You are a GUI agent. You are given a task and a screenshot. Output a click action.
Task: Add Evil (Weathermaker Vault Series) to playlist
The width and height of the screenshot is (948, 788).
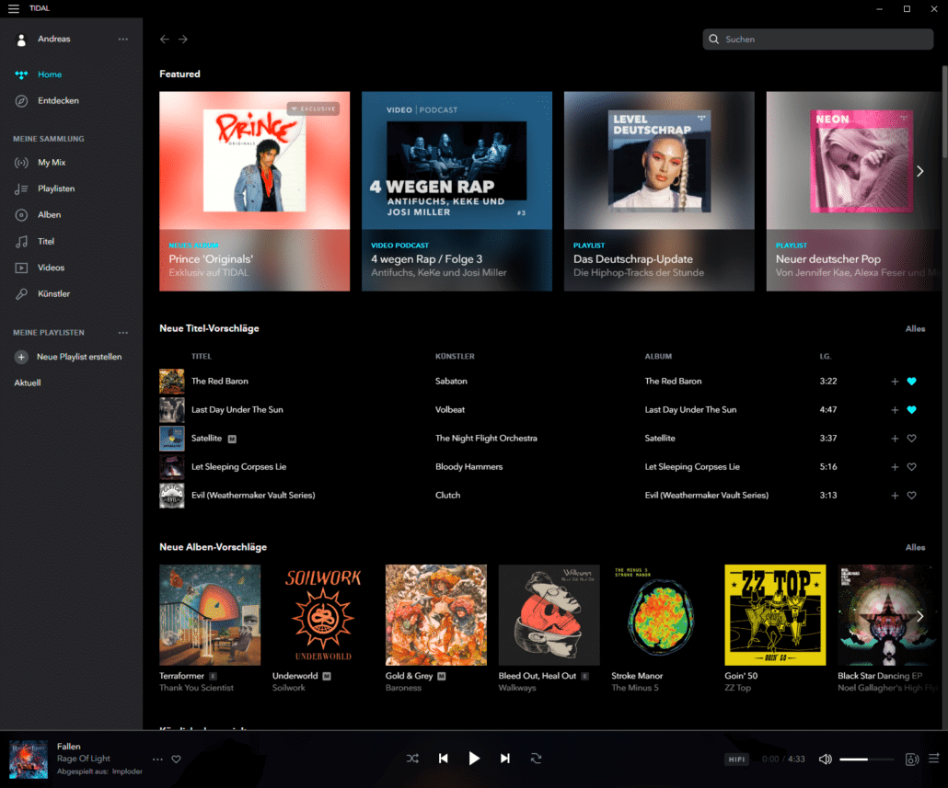(x=895, y=496)
